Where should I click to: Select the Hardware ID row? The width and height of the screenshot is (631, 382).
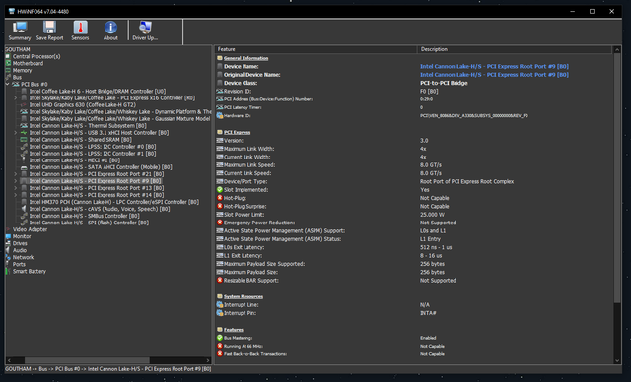click(x=413, y=116)
